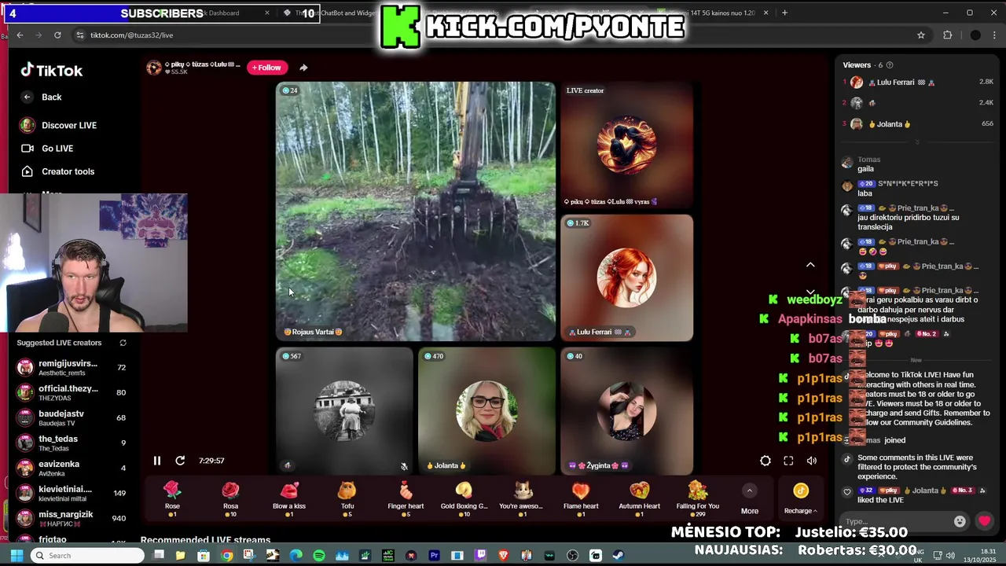The image size is (1006, 566).
Task: Share the live stream with the arrow icon
Action: [x=303, y=68]
